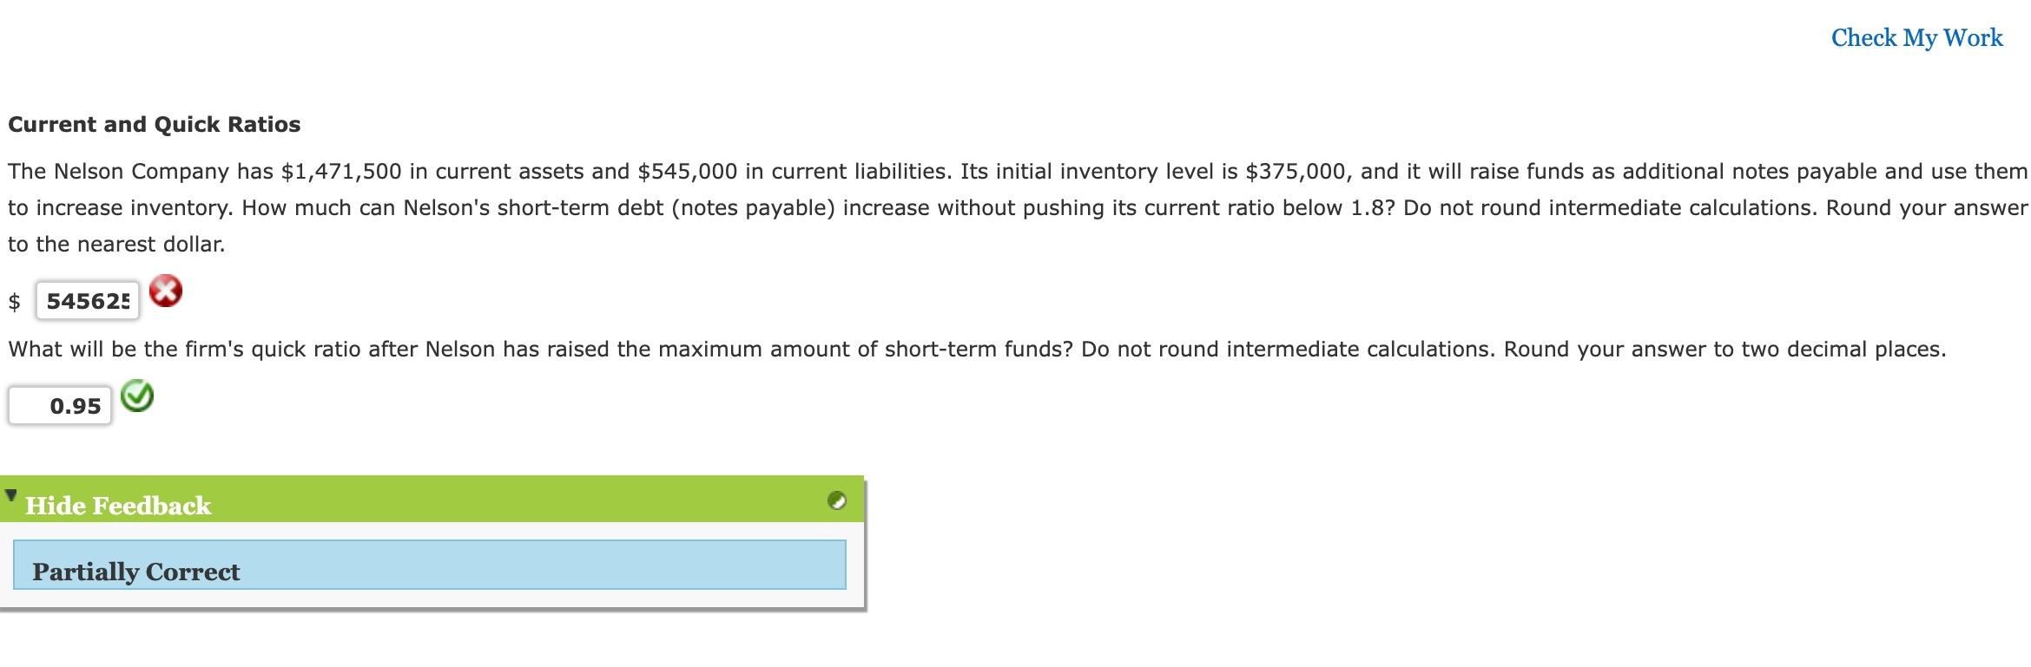This screenshot has height=667, width=2031.
Task: Click the Hide Feedback label
Action: 118,506
